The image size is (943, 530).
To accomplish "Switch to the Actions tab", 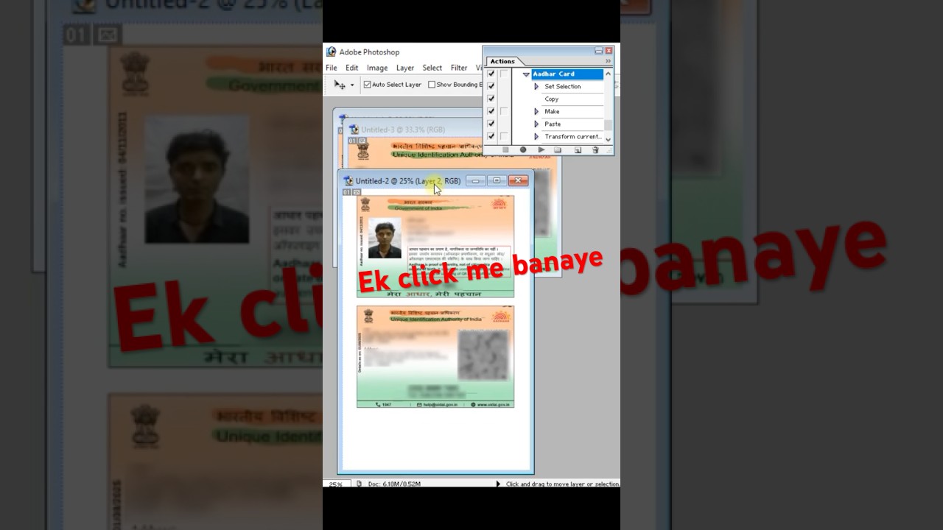I will [x=502, y=62].
